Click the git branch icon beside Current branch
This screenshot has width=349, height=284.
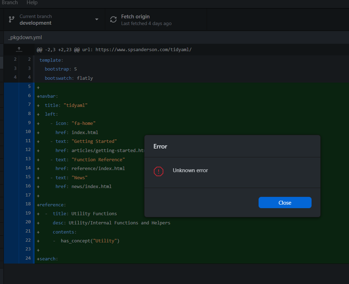[x=11, y=19]
